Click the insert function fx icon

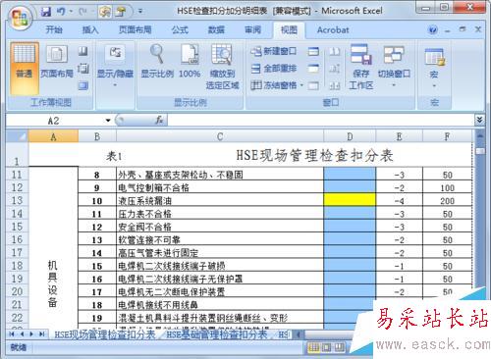159,120
